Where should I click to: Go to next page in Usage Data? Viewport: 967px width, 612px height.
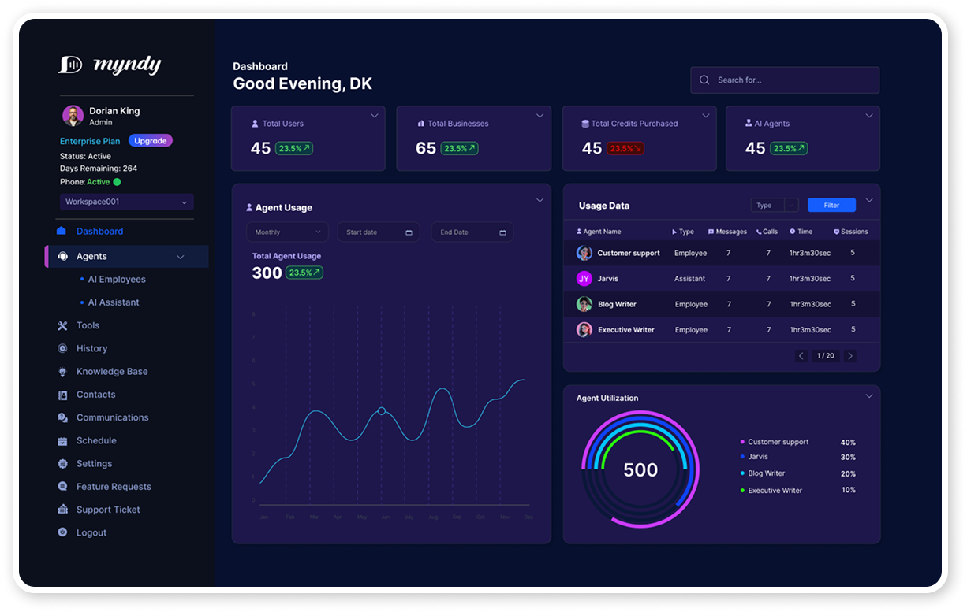849,356
